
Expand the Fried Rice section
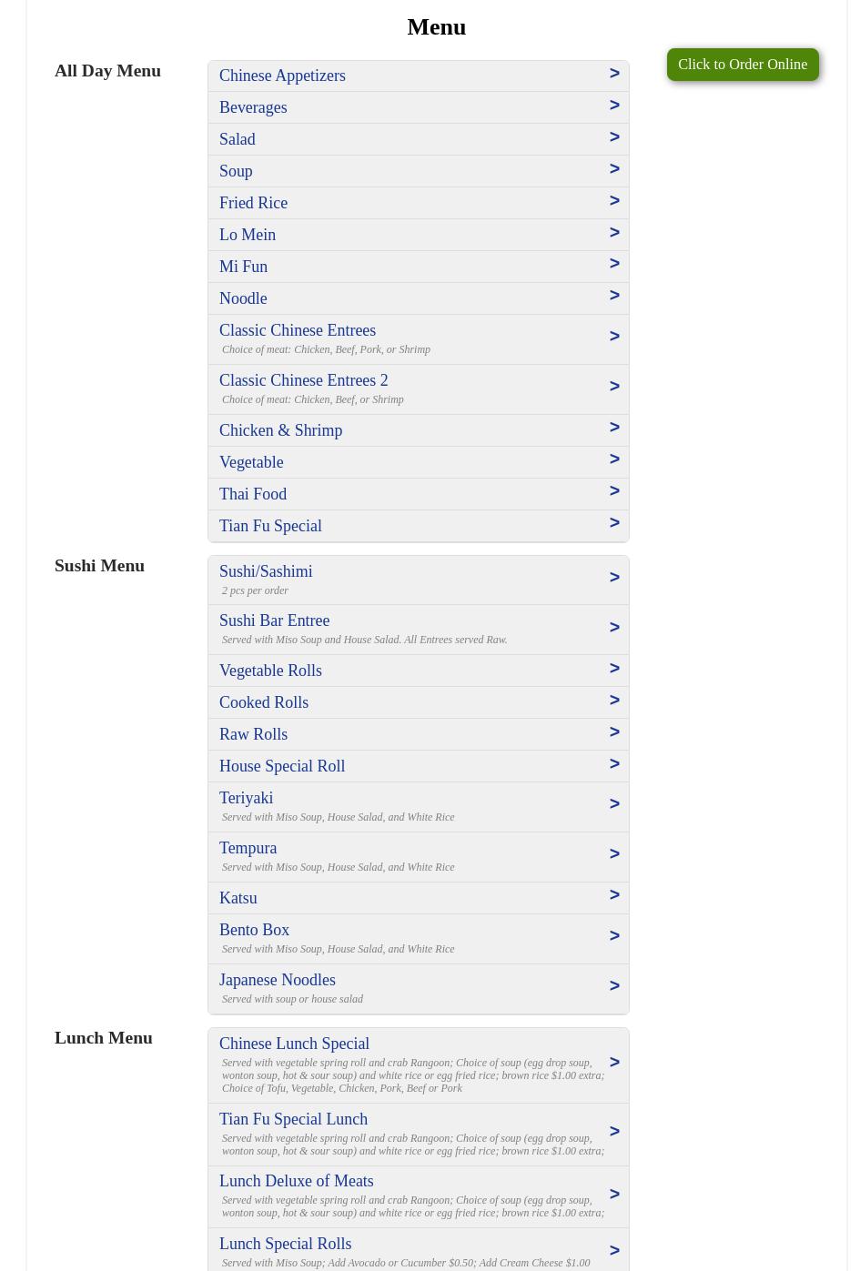[x=253, y=203]
